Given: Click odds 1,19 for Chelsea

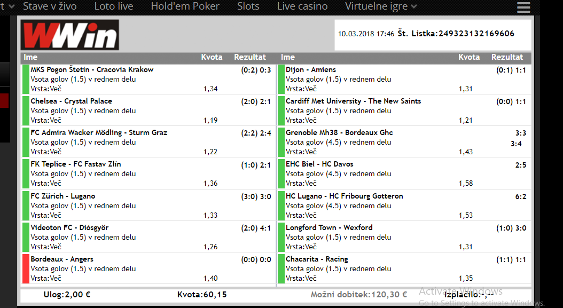Looking at the screenshot, I should 210,120.
